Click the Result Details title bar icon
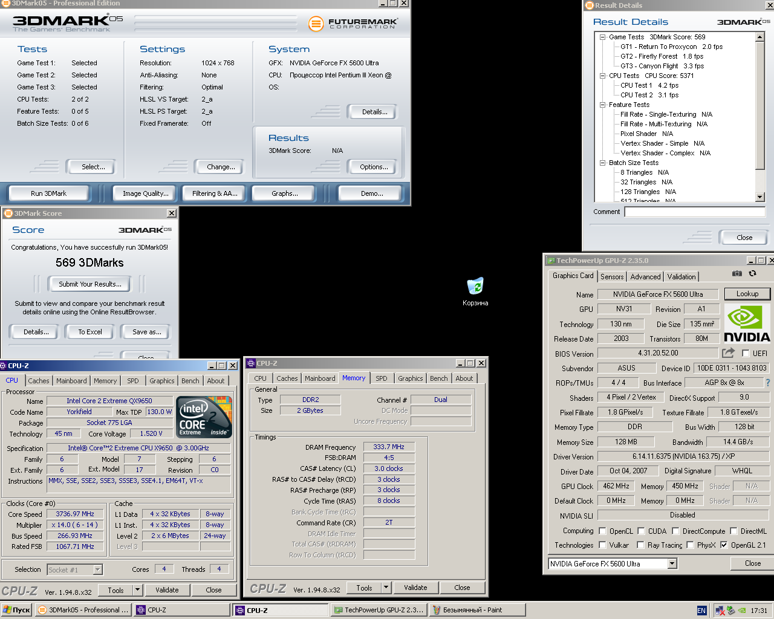This screenshot has height=619, width=774. point(590,5)
